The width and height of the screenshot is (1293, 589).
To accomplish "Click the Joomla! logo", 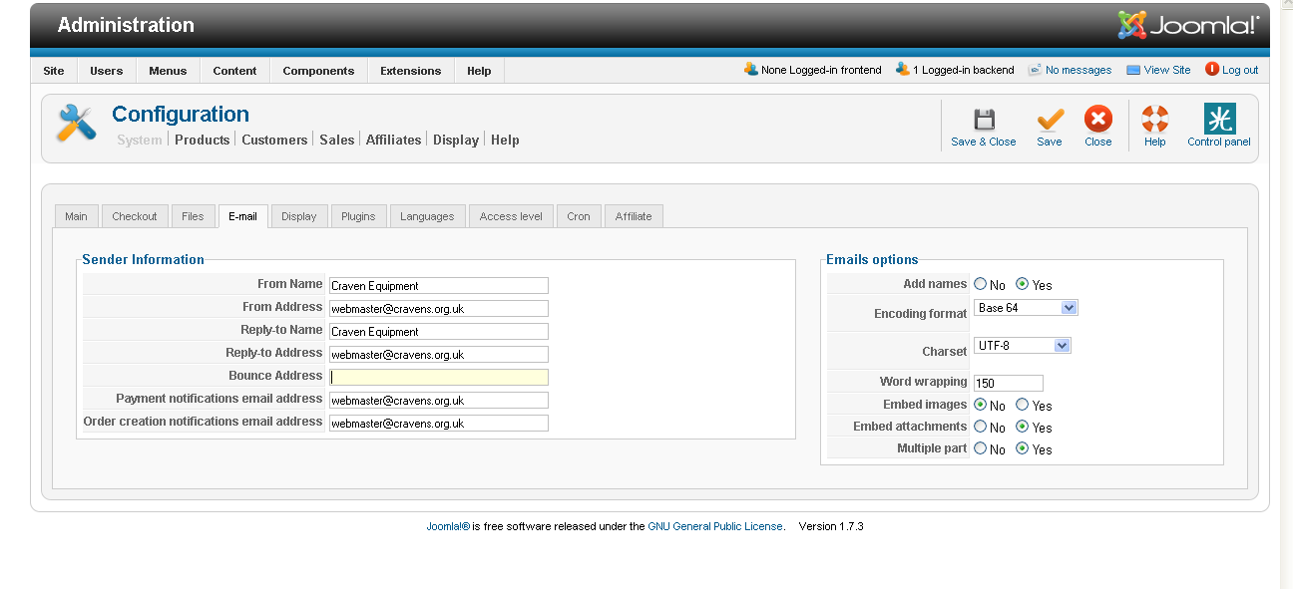I will [1188, 25].
